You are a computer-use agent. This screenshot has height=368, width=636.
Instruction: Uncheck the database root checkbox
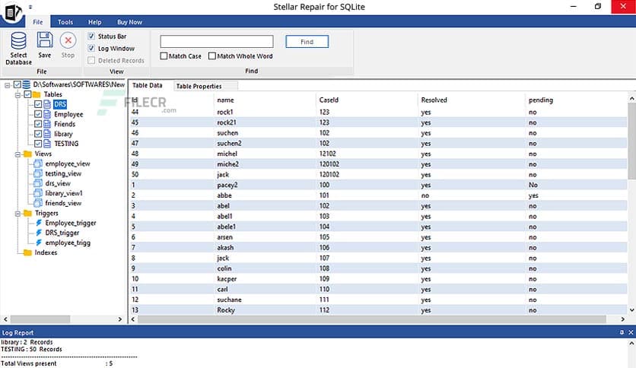click(x=17, y=84)
